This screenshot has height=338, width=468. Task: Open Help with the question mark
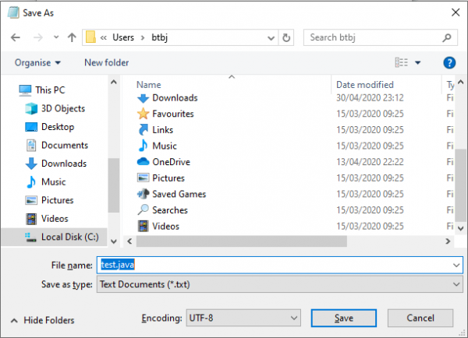(449, 62)
